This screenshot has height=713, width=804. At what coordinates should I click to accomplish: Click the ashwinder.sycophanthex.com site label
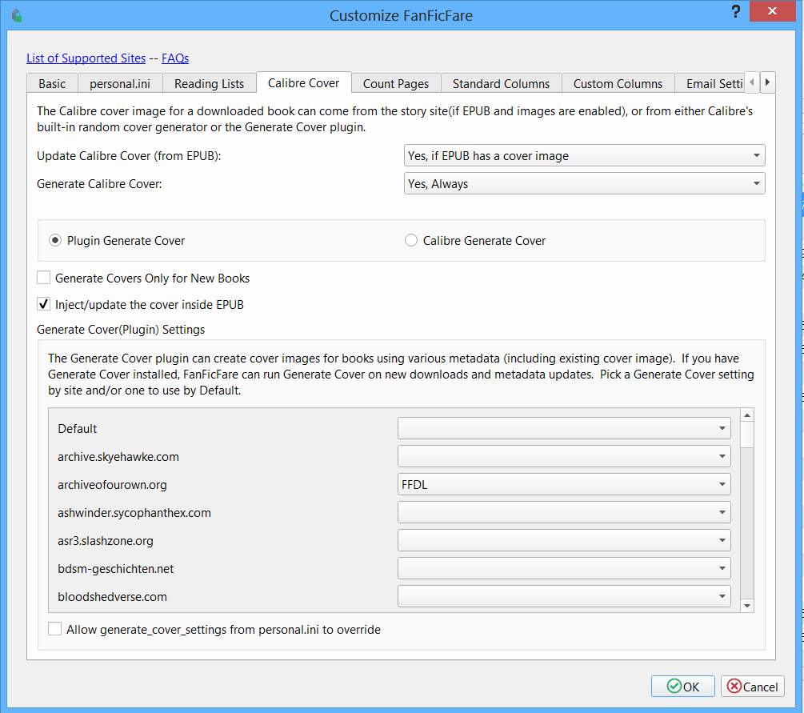point(134,513)
